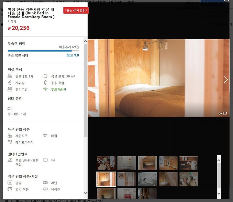Show the next photo with right arrow
Screen dimensions: 233x202
(x=226, y=79)
